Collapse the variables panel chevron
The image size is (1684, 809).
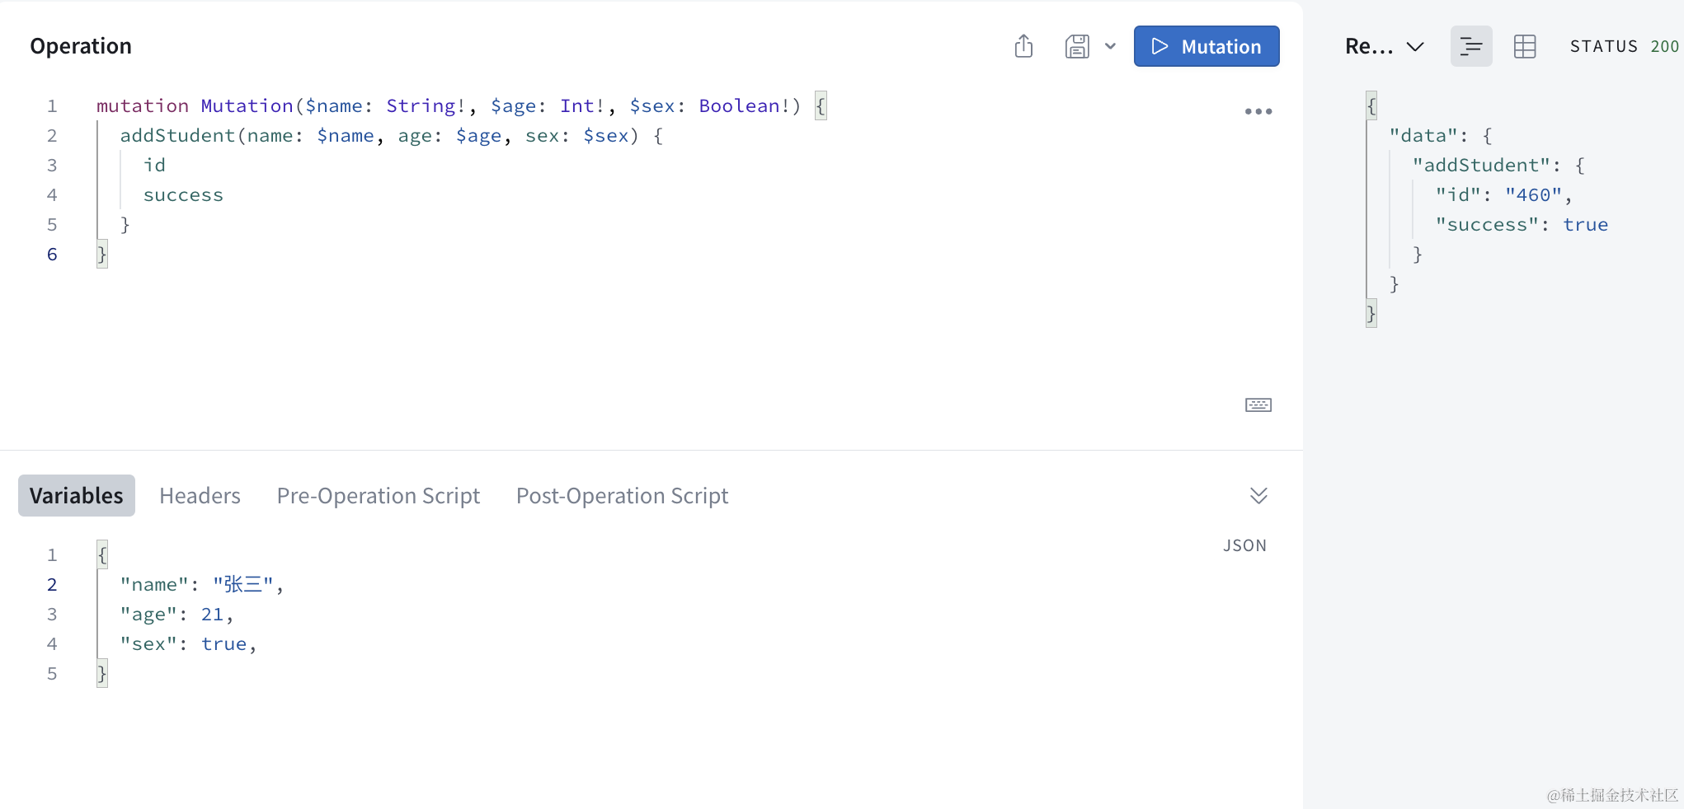point(1258,495)
